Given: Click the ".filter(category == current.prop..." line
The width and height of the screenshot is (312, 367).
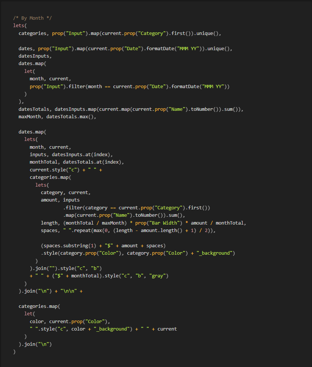Looking at the screenshot, I should [137, 207].
